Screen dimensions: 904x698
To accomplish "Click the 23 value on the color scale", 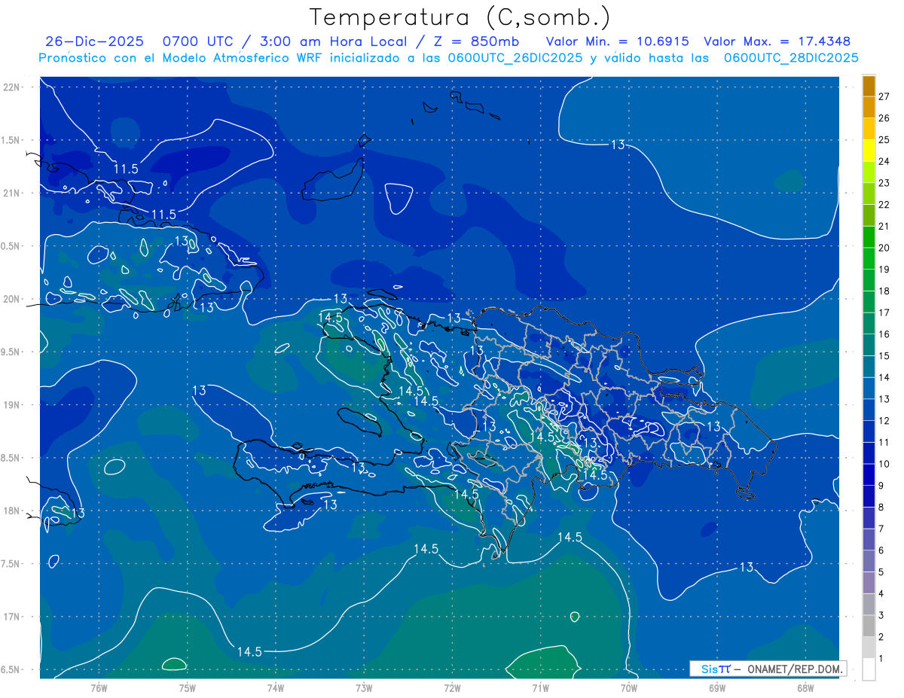I will (884, 183).
